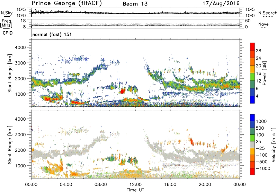Screen dimensions: 277x192
Task: Click the "Prince George (fitACF)" plot title
Action: click(67, 3)
